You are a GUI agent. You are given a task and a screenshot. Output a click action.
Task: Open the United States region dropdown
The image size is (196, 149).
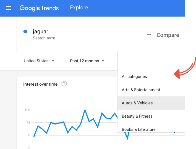[39, 61]
